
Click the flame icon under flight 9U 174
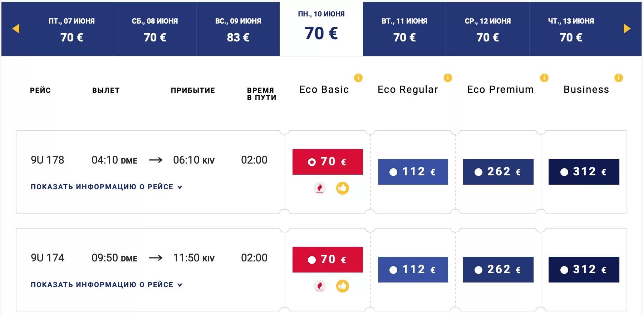(320, 286)
